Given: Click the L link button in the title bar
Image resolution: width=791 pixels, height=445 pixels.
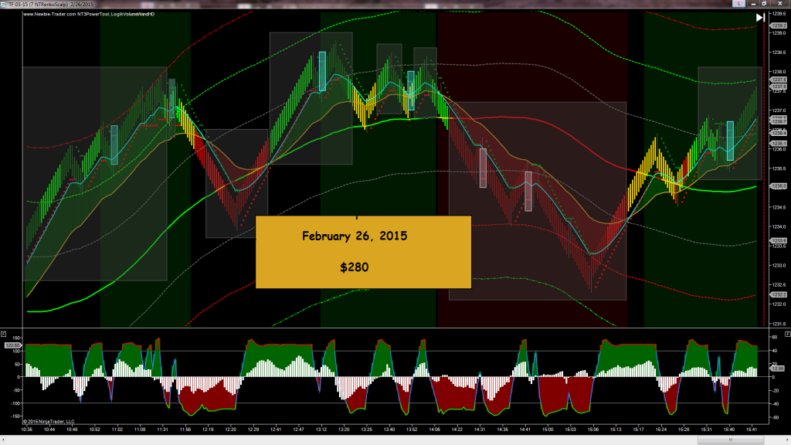Looking at the screenshot, I should pyautogui.click(x=738, y=4).
